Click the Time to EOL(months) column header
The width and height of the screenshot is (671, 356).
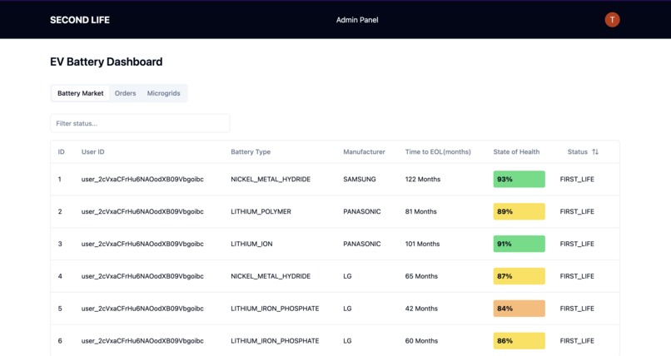tap(438, 151)
